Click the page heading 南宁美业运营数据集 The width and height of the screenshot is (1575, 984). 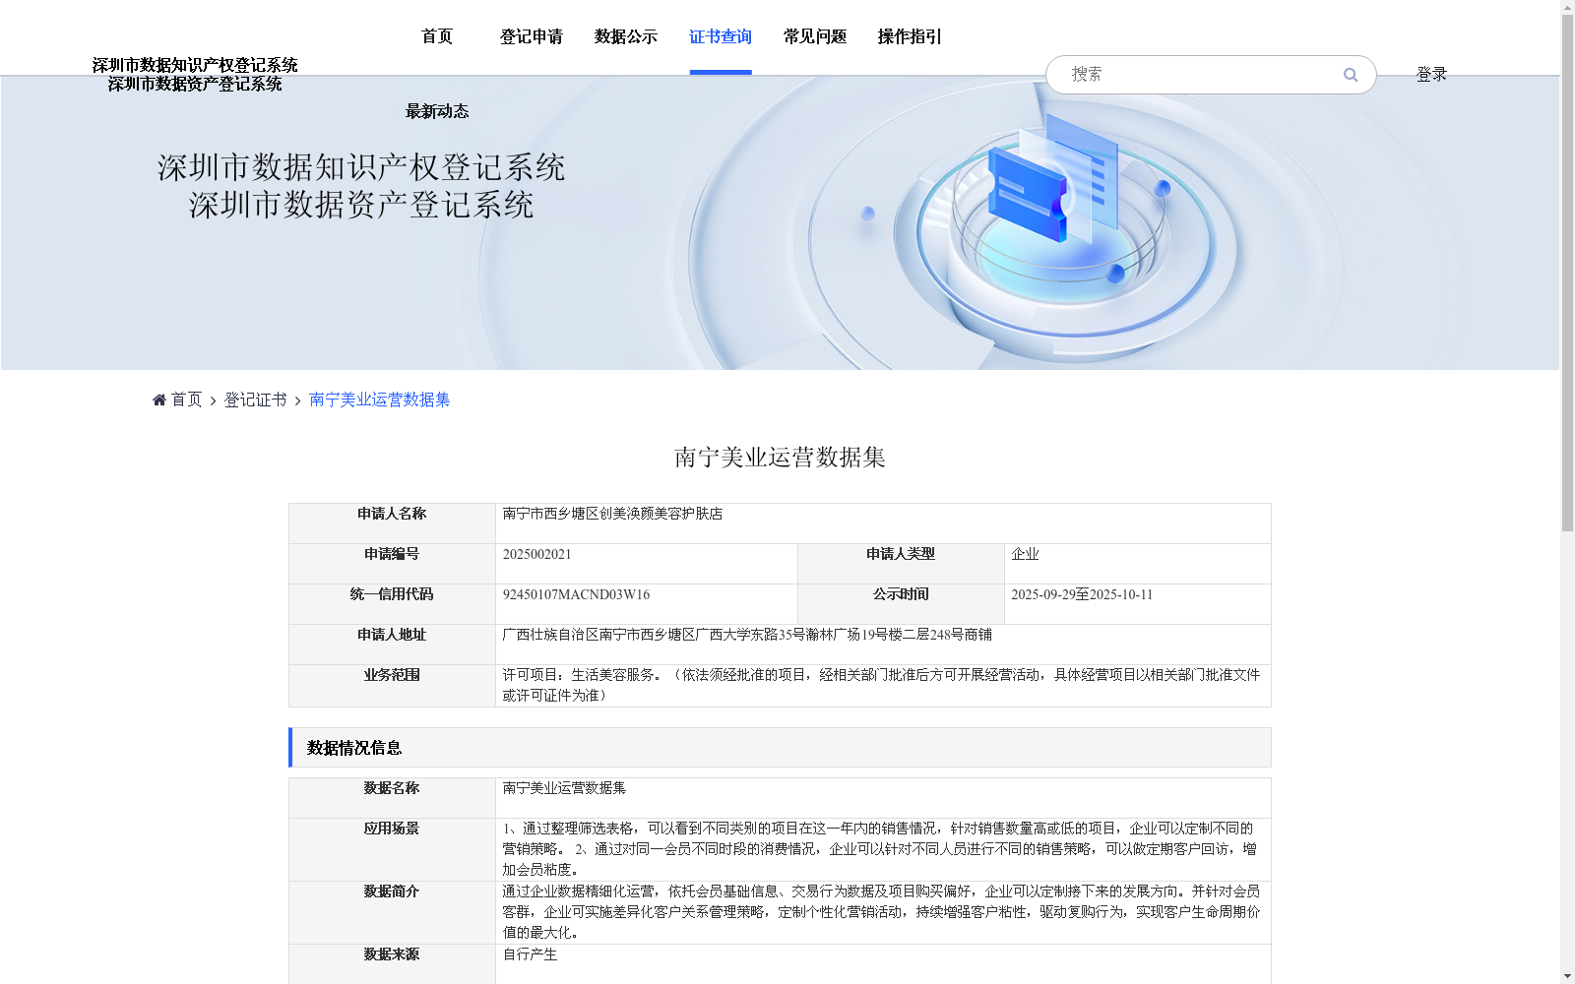click(780, 458)
